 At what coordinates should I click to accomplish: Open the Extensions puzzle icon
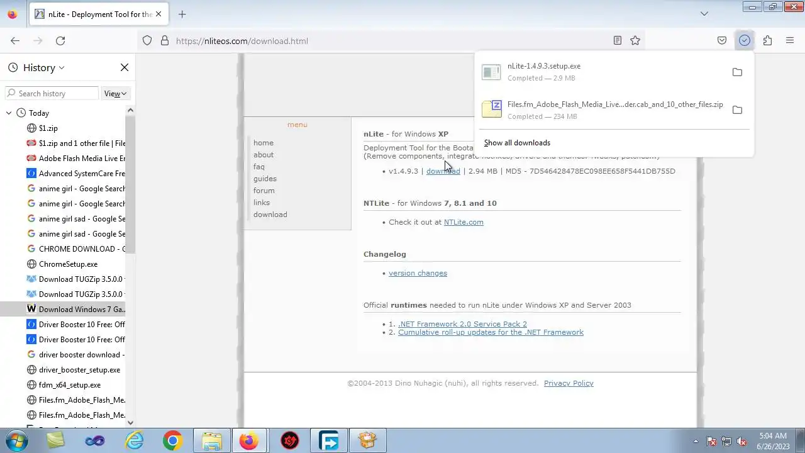point(767,41)
